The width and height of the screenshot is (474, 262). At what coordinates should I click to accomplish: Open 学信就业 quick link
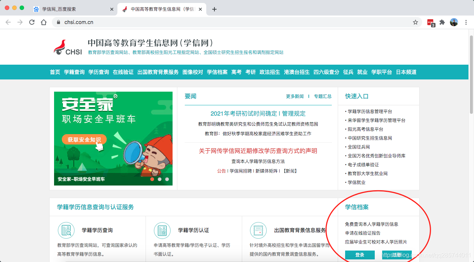click(x=357, y=183)
